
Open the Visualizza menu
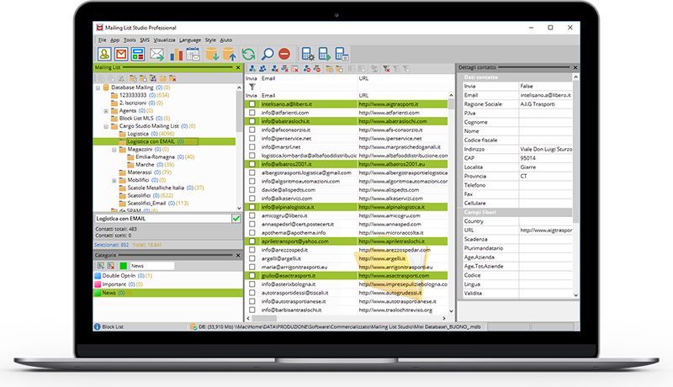[164, 40]
